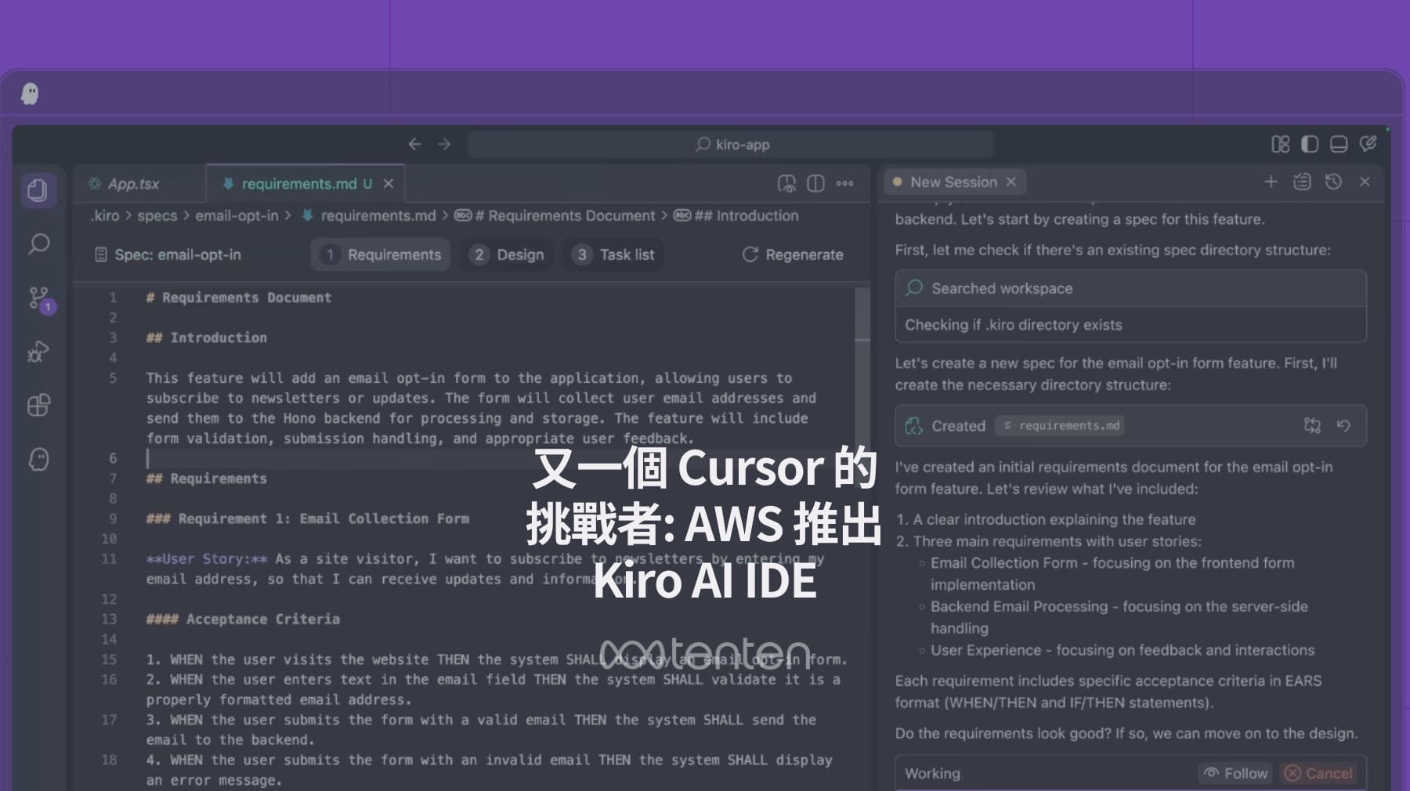Select the Requirements spec step
The width and height of the screenshot is (1410, 791).
(381, 255)
